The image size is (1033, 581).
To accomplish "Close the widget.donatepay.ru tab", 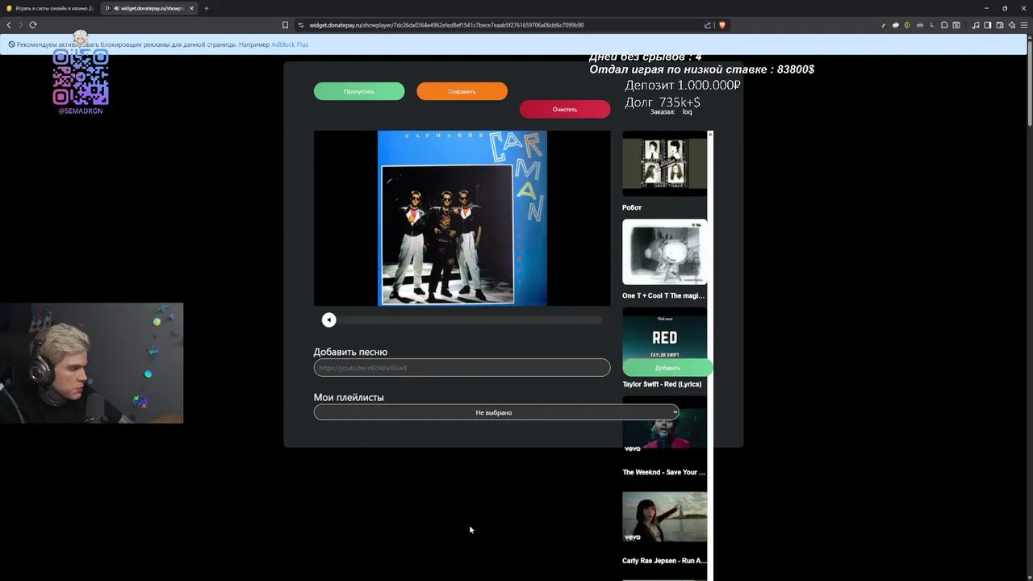I will tap(191, 8).
